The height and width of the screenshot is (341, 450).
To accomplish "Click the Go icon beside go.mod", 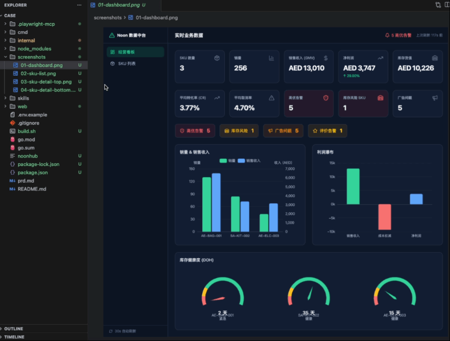I will coord(12,140).
